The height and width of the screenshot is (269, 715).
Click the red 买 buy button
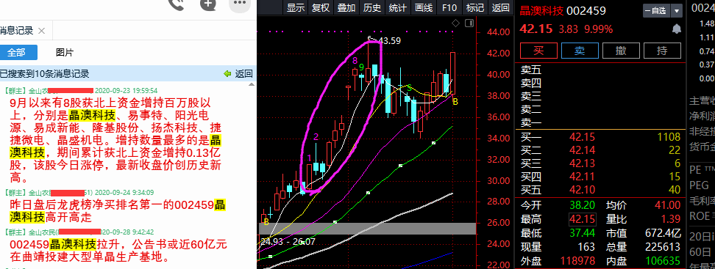538,51
